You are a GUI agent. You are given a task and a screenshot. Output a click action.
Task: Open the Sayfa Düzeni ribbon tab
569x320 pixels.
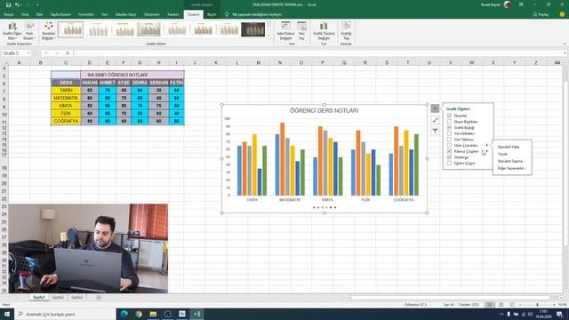coord(60,14)
